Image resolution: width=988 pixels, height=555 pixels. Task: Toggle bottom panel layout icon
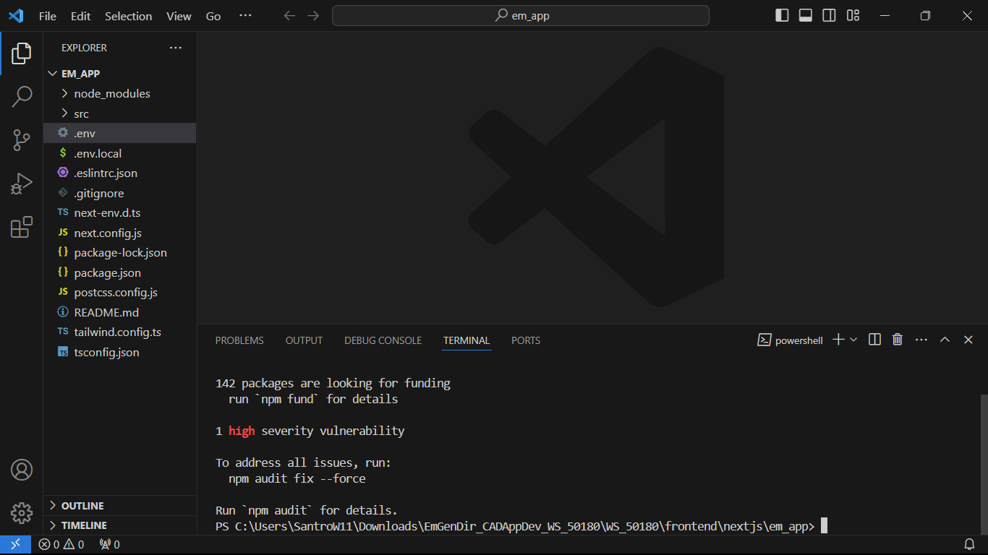coord(806,15)
